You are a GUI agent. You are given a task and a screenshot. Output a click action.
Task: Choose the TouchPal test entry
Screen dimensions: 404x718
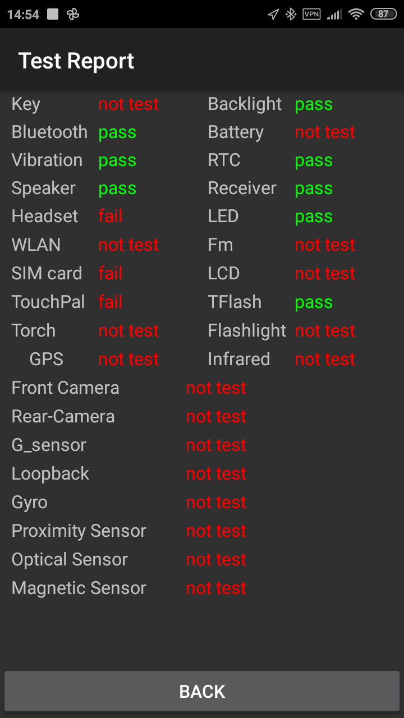48,302
